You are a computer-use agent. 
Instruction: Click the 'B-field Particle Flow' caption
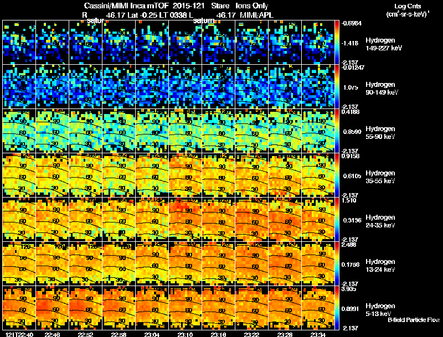414,320
